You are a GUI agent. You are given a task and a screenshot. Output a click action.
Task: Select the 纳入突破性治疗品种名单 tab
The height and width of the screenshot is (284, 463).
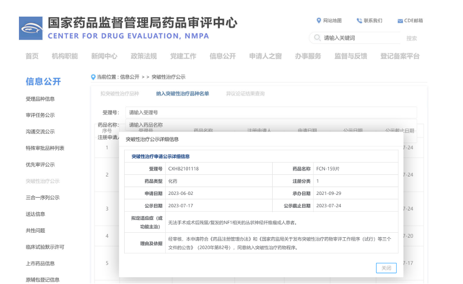tap(183, 94)
